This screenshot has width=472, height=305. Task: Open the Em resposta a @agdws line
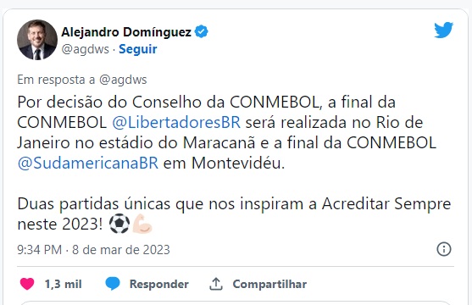pos(82,80)
